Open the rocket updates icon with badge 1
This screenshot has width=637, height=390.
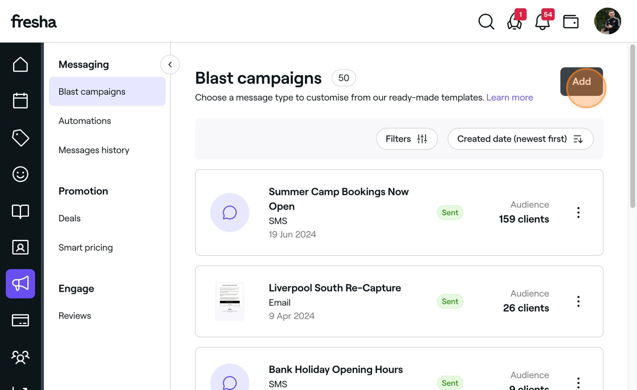[515, 22]
